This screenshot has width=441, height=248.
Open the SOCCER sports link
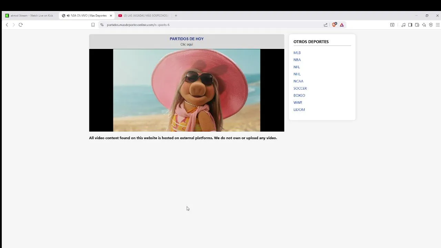click(300, 89)
